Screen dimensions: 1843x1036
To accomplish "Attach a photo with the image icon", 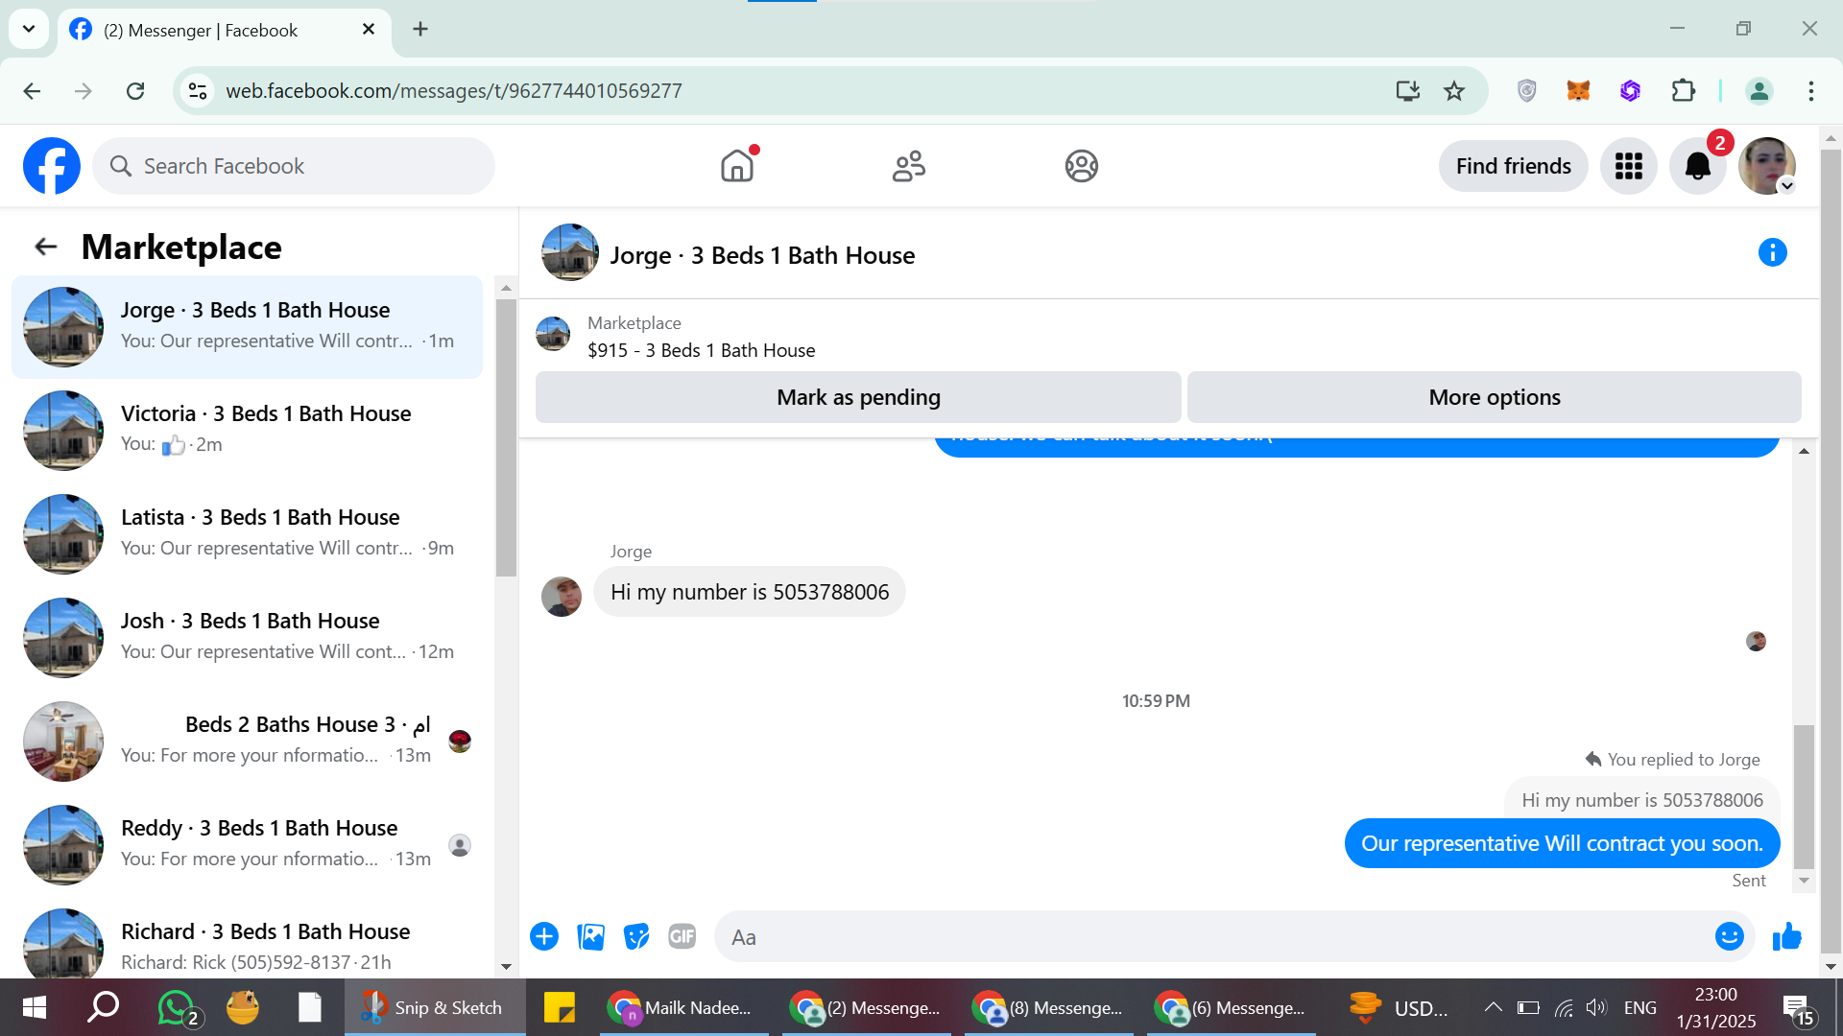I will [x=590, y=936].
